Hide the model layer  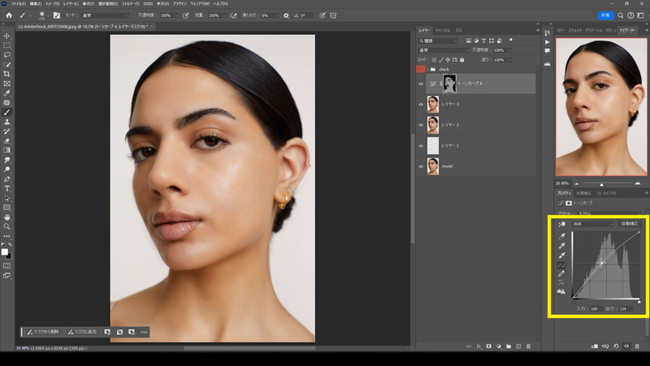coord(421,166)
